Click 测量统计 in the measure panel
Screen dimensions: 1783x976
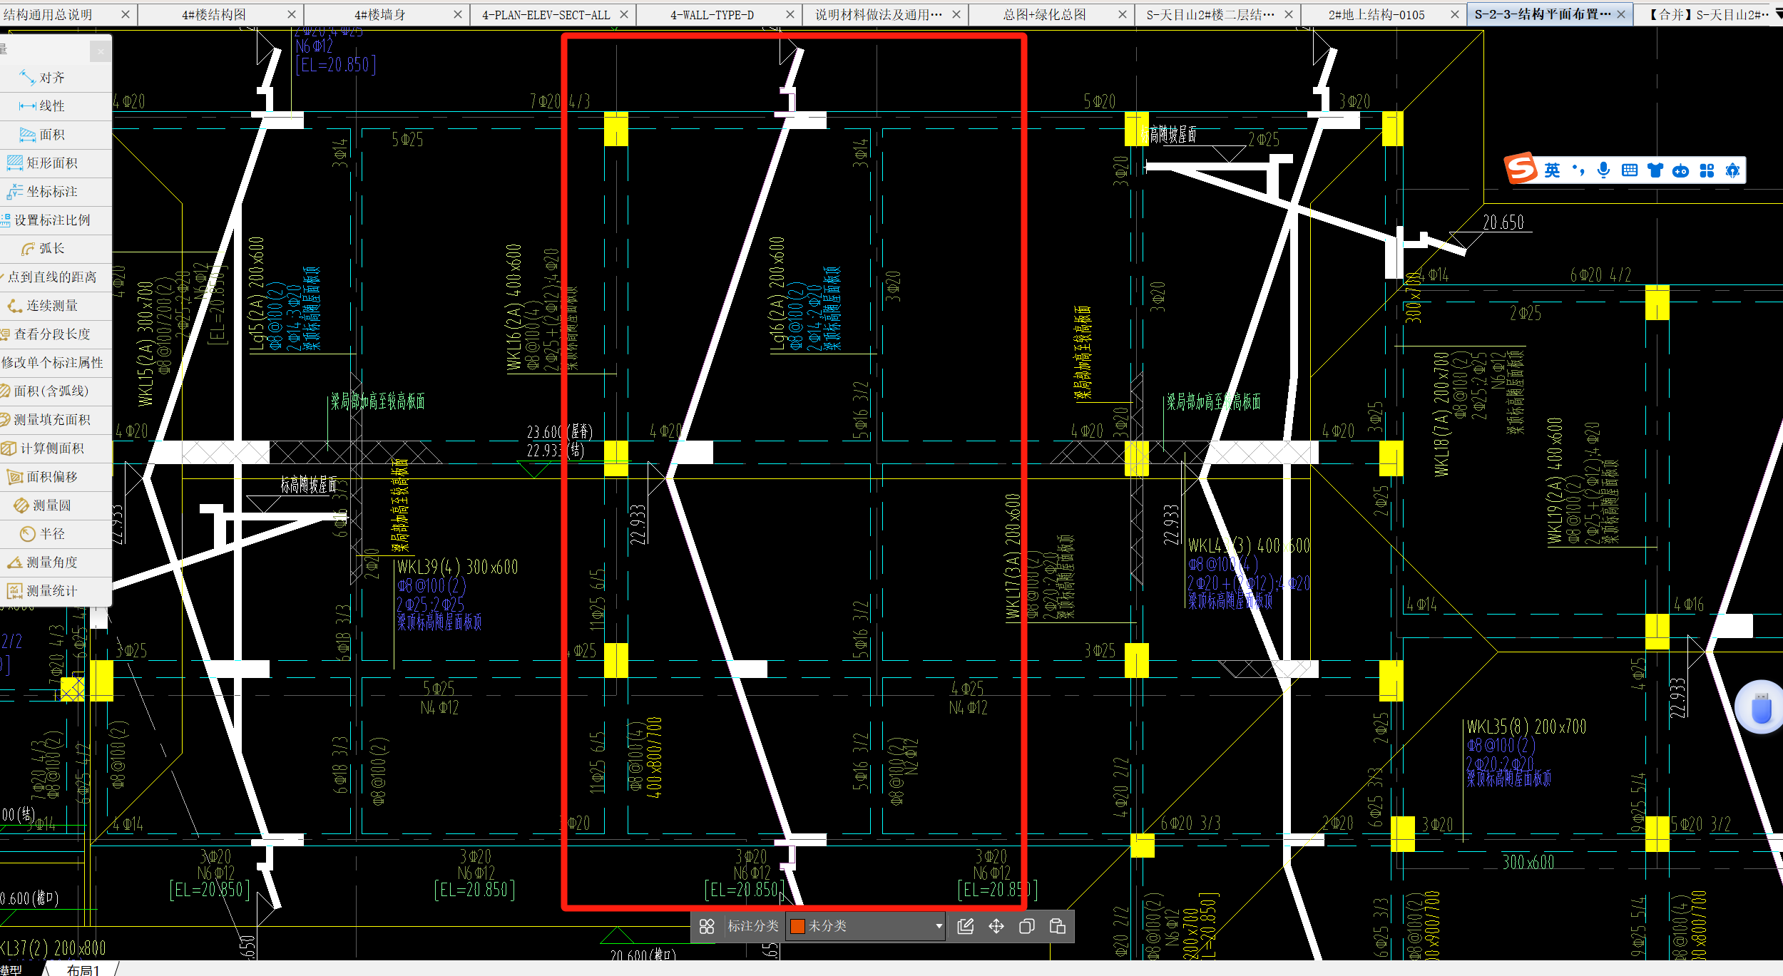52,591
